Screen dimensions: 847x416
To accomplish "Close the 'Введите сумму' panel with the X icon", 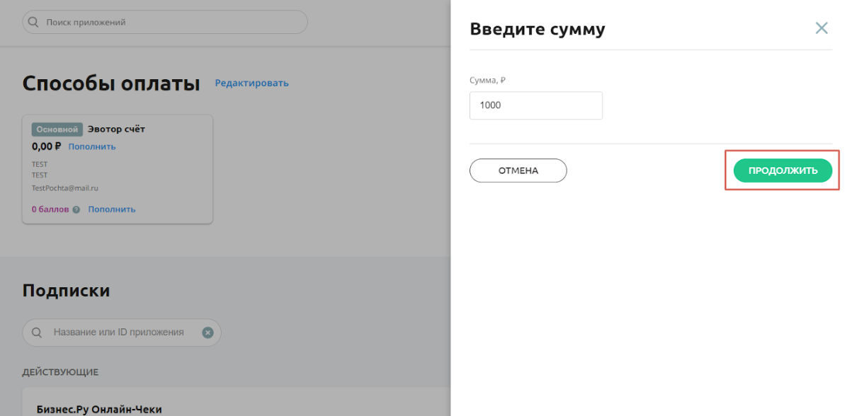I will (x=821, y=28).
